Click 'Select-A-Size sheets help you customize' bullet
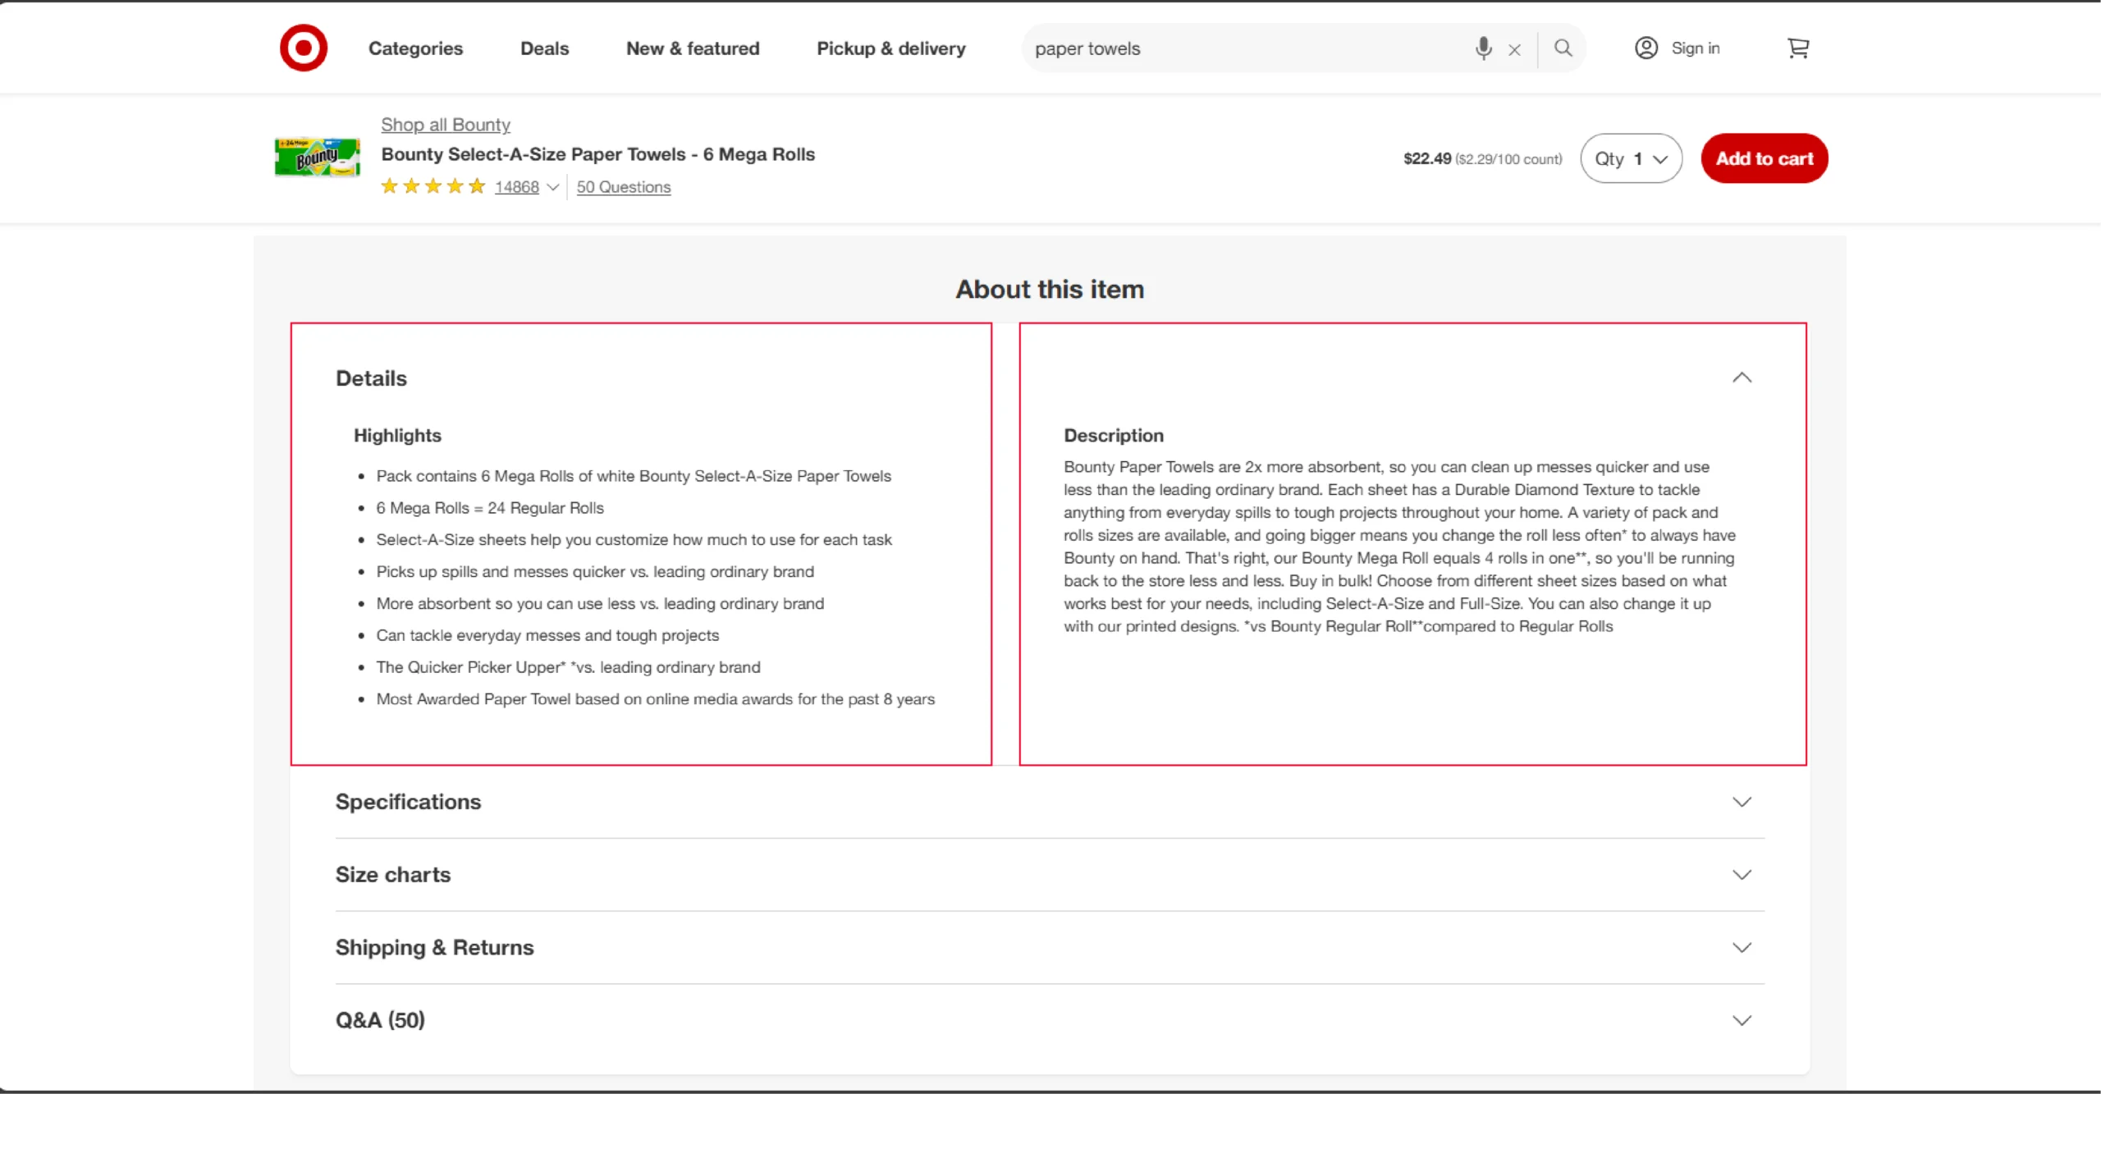 (634, 540)
